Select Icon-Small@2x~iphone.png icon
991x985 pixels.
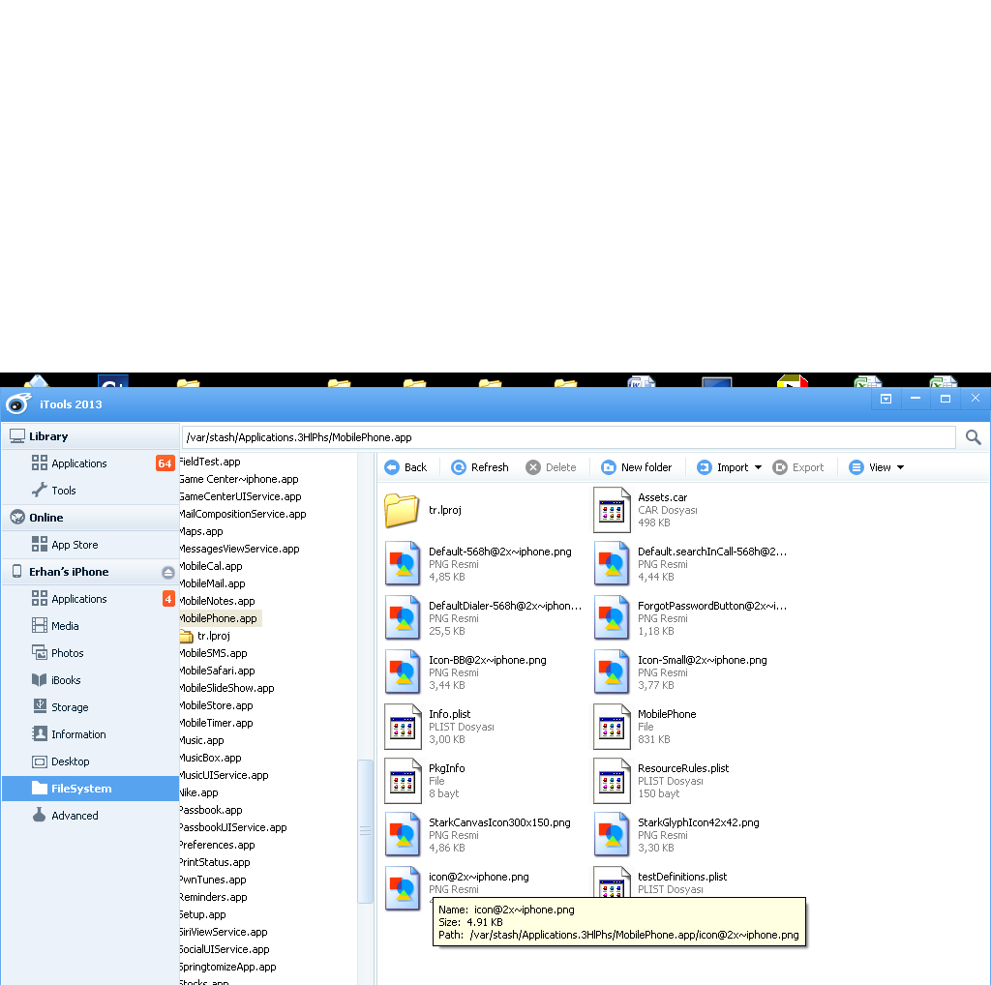(x=612, y=672)
